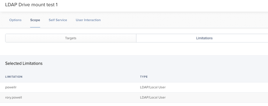Sort by the LIMITATION column header
The image size is (268, 106).
[14, 77]
